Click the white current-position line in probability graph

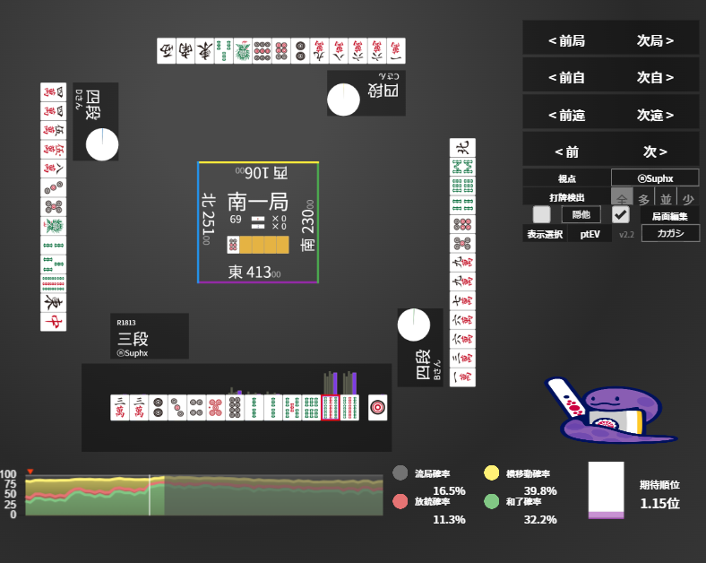point(150,495)
